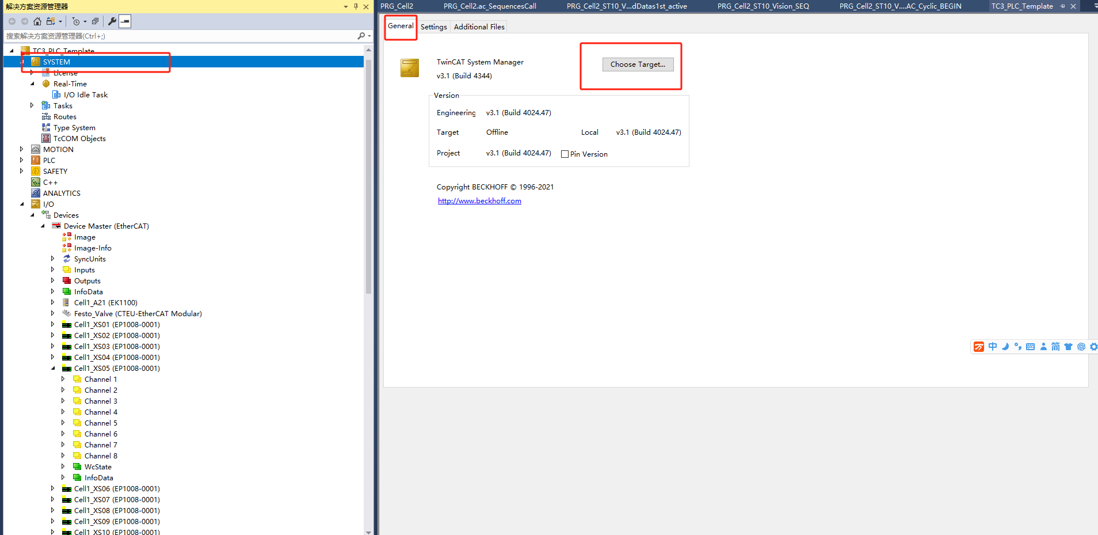The height and width of the screenshot is (535, 1098).
Task: Select the C++ node icon
Action: tap(36, 182)
